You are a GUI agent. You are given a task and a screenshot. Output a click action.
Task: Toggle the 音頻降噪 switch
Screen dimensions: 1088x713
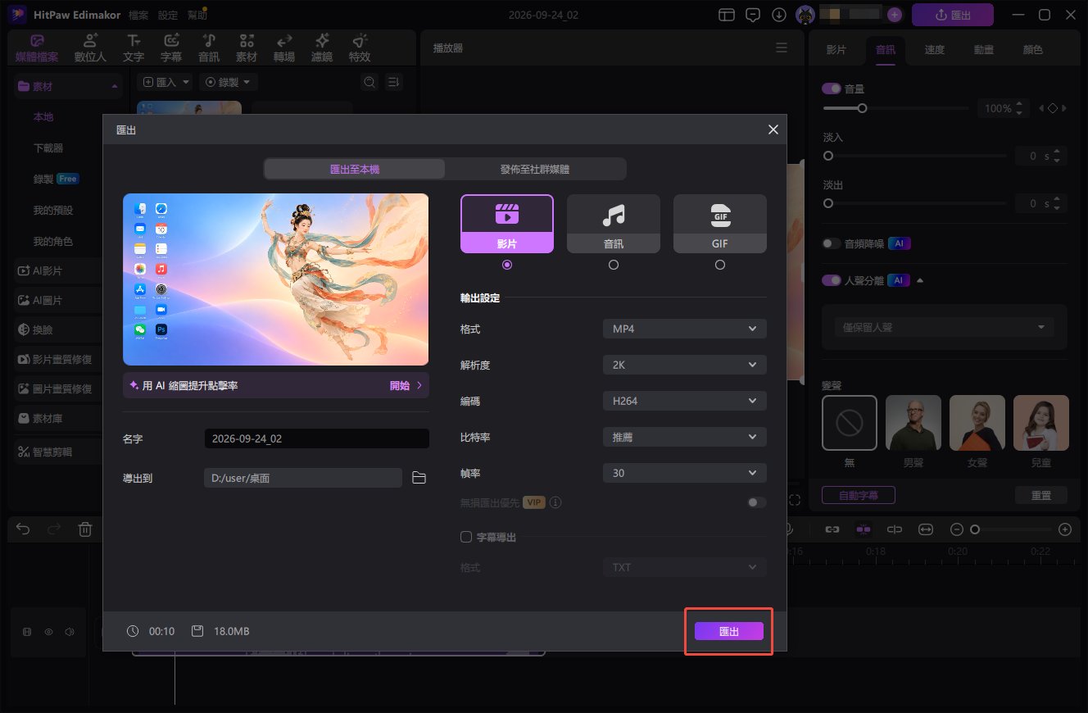pos(832,243)
